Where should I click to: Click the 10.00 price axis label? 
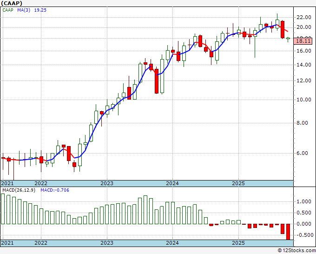click(x=304, y=100)
